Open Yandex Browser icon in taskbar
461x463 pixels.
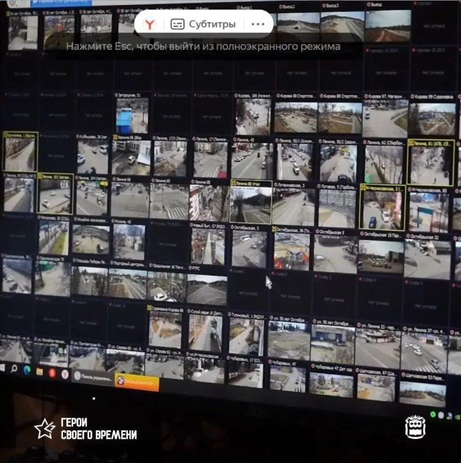pos(65,373)
